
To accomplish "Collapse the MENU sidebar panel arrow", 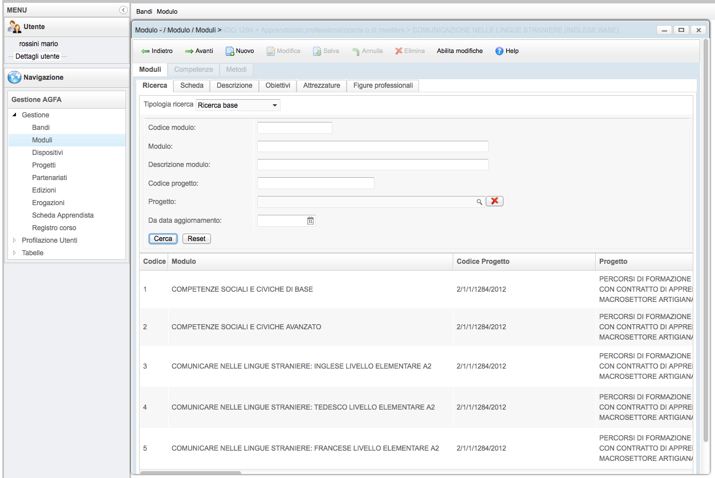I will [123, 10].
